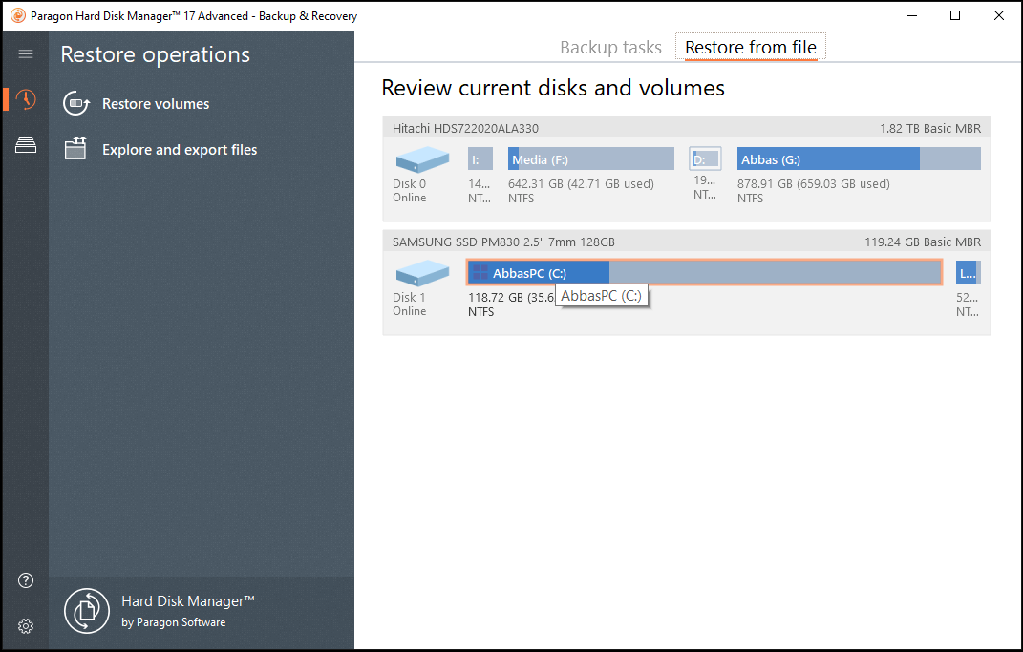Click Review current disks and volumes heading

point(553,88)
